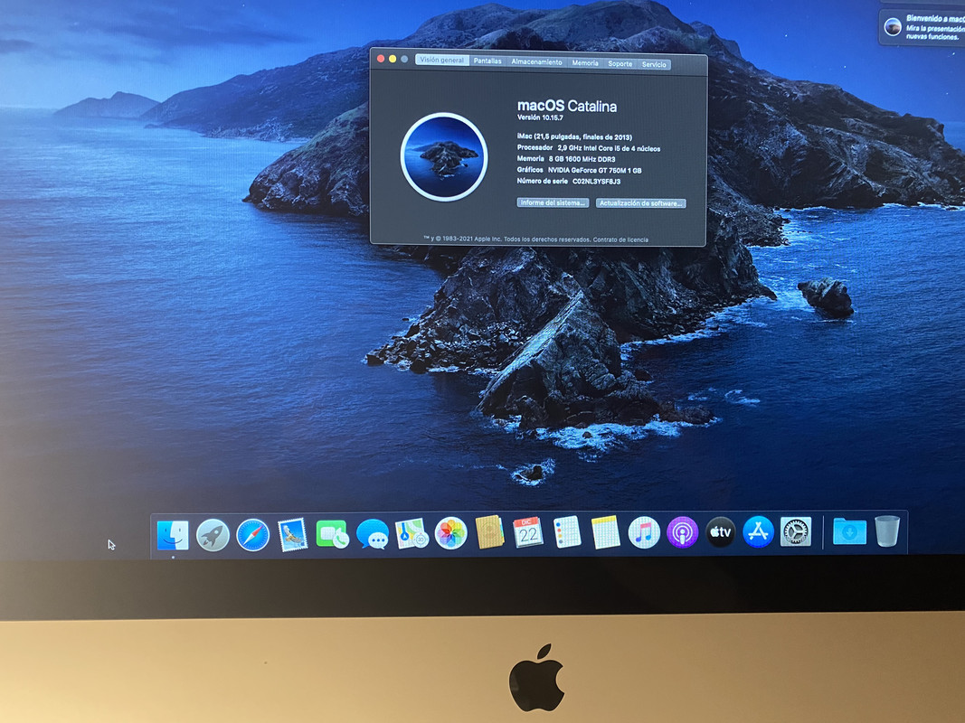Open FaceTime in the Dock

coord(332,533)
